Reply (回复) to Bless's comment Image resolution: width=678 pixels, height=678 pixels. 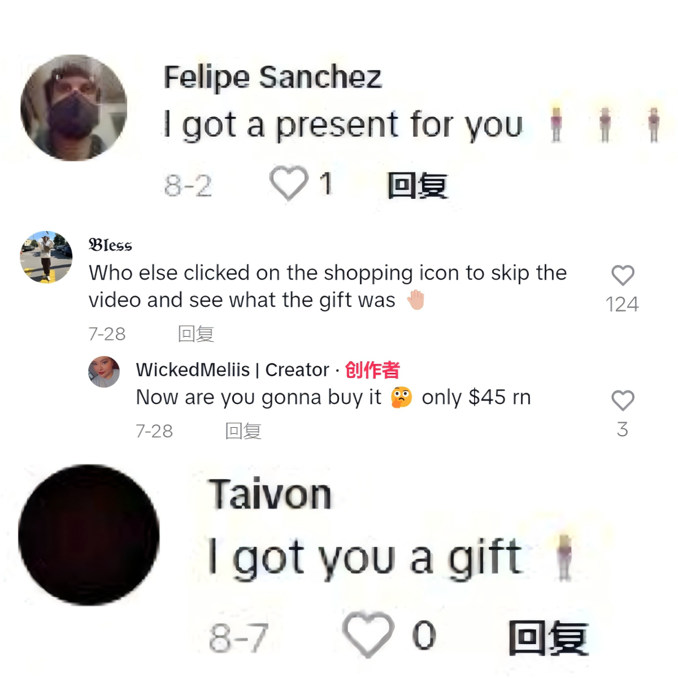point(196,334)
